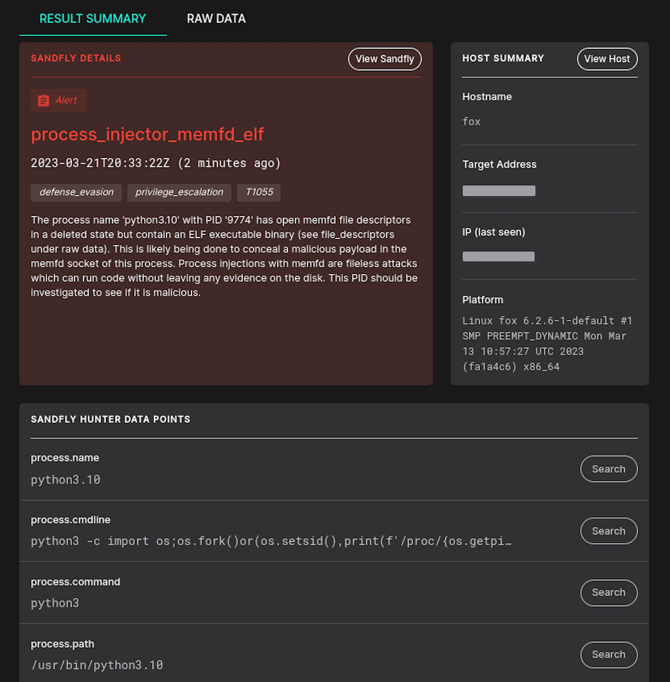Search the process.cmdline value
670x682 pixels.
609,531
